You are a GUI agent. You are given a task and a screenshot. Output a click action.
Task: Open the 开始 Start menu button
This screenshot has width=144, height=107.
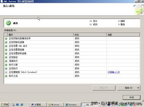[5, 105]
